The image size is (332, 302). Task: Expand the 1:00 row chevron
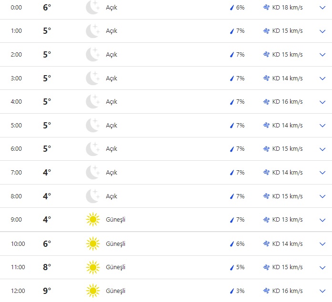[x=322, y=31]
